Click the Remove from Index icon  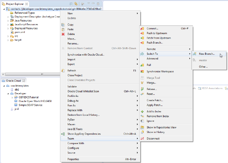142,116
